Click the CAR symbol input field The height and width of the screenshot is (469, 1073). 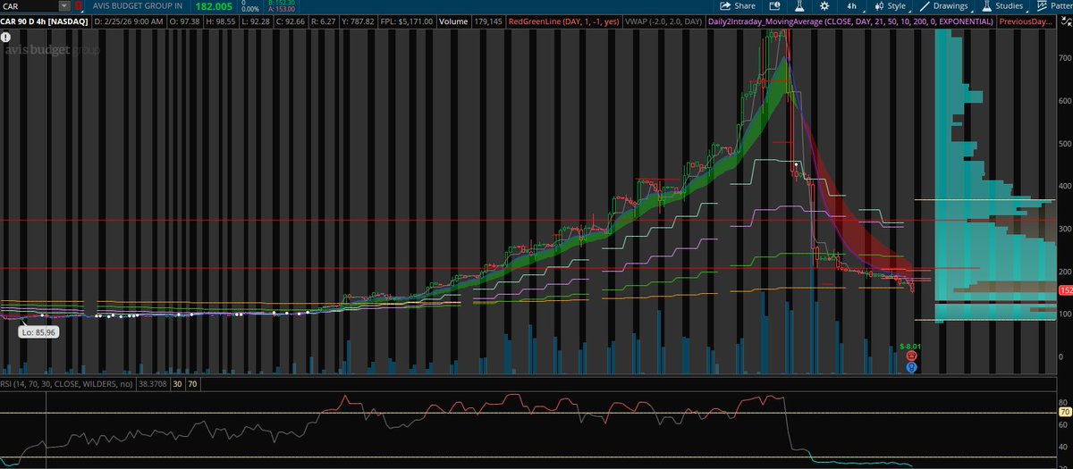(29, 6)
